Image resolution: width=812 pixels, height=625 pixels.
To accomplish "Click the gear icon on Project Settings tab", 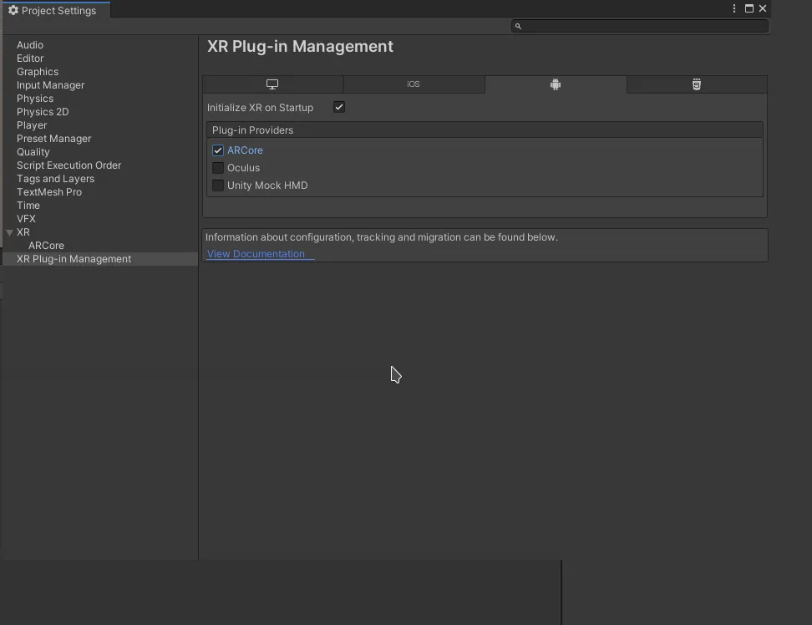I will coord(13,10).
